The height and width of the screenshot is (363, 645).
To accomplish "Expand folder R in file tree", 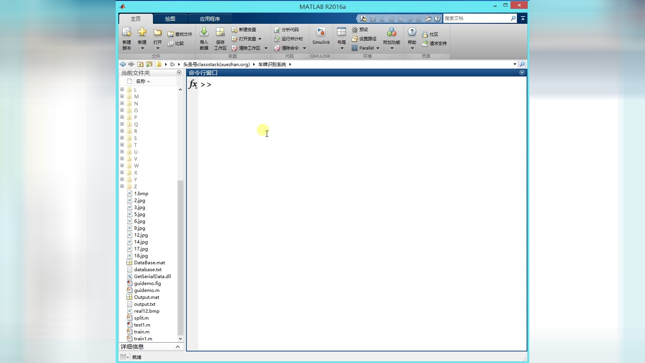I will [x=122, y=131].
